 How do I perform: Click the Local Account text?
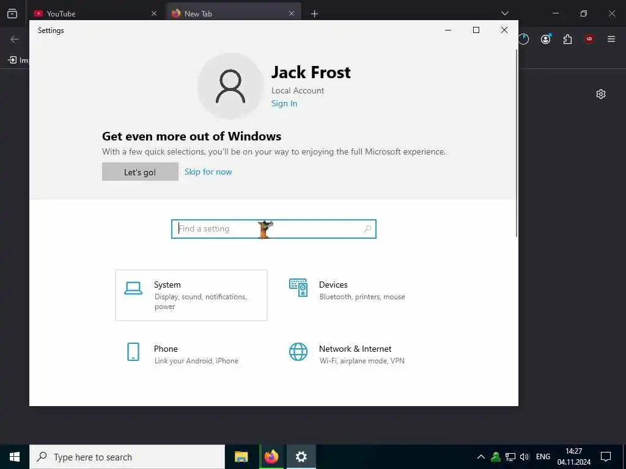(298, 91)
